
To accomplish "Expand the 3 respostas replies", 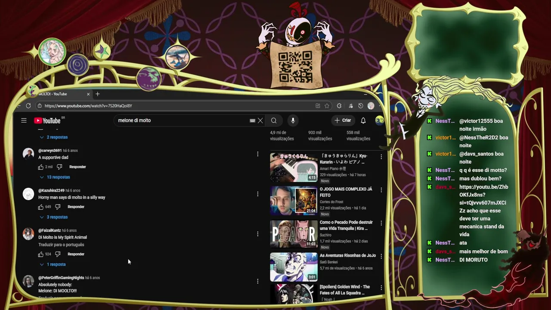I will click(x=54, y=217).
